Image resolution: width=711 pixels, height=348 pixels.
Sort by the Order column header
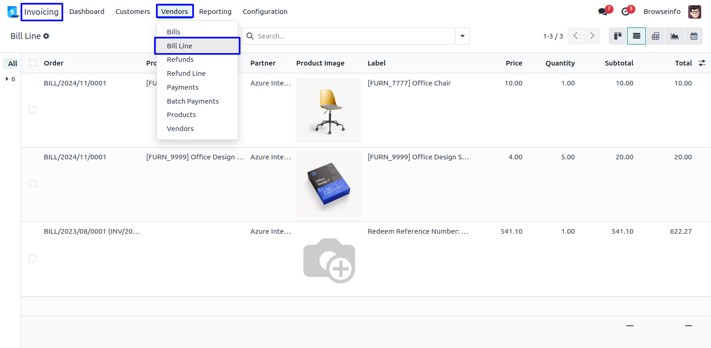[x=54, y=63]
